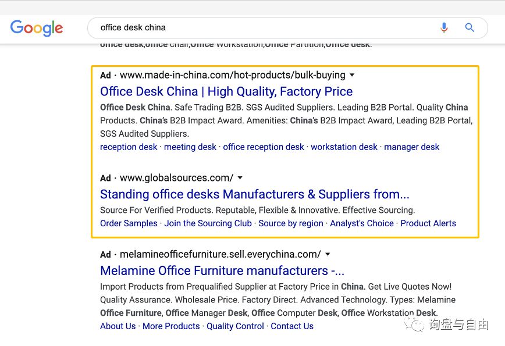This screenshot has width=505, height=346.
Task: Click the Contact Us sitelink
Action: point(292,326)
